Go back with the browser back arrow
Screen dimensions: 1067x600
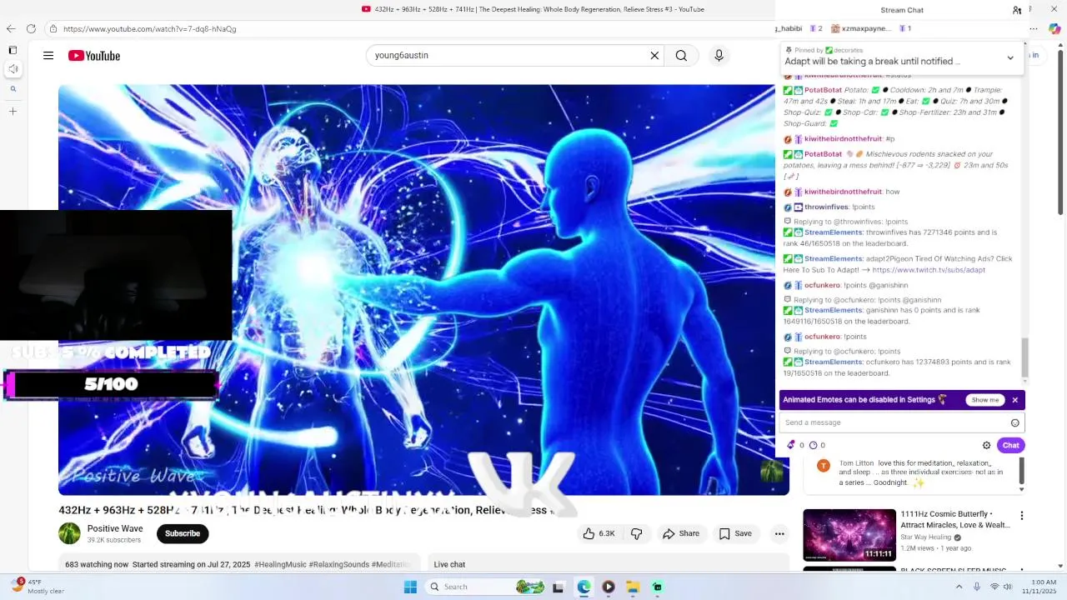tap(11, 28)
